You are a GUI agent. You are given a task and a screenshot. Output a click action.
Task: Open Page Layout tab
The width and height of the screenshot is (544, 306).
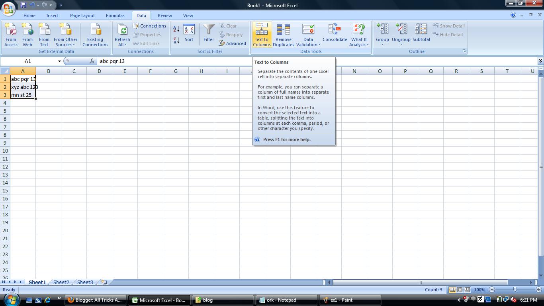click(82, 16)
